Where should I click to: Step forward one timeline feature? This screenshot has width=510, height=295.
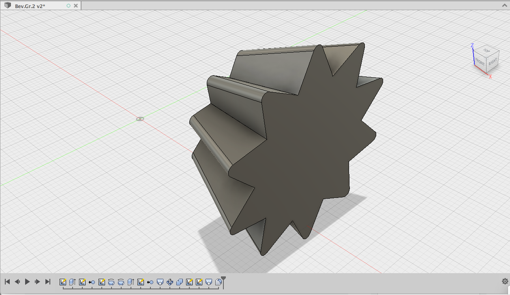coord(37,282)
